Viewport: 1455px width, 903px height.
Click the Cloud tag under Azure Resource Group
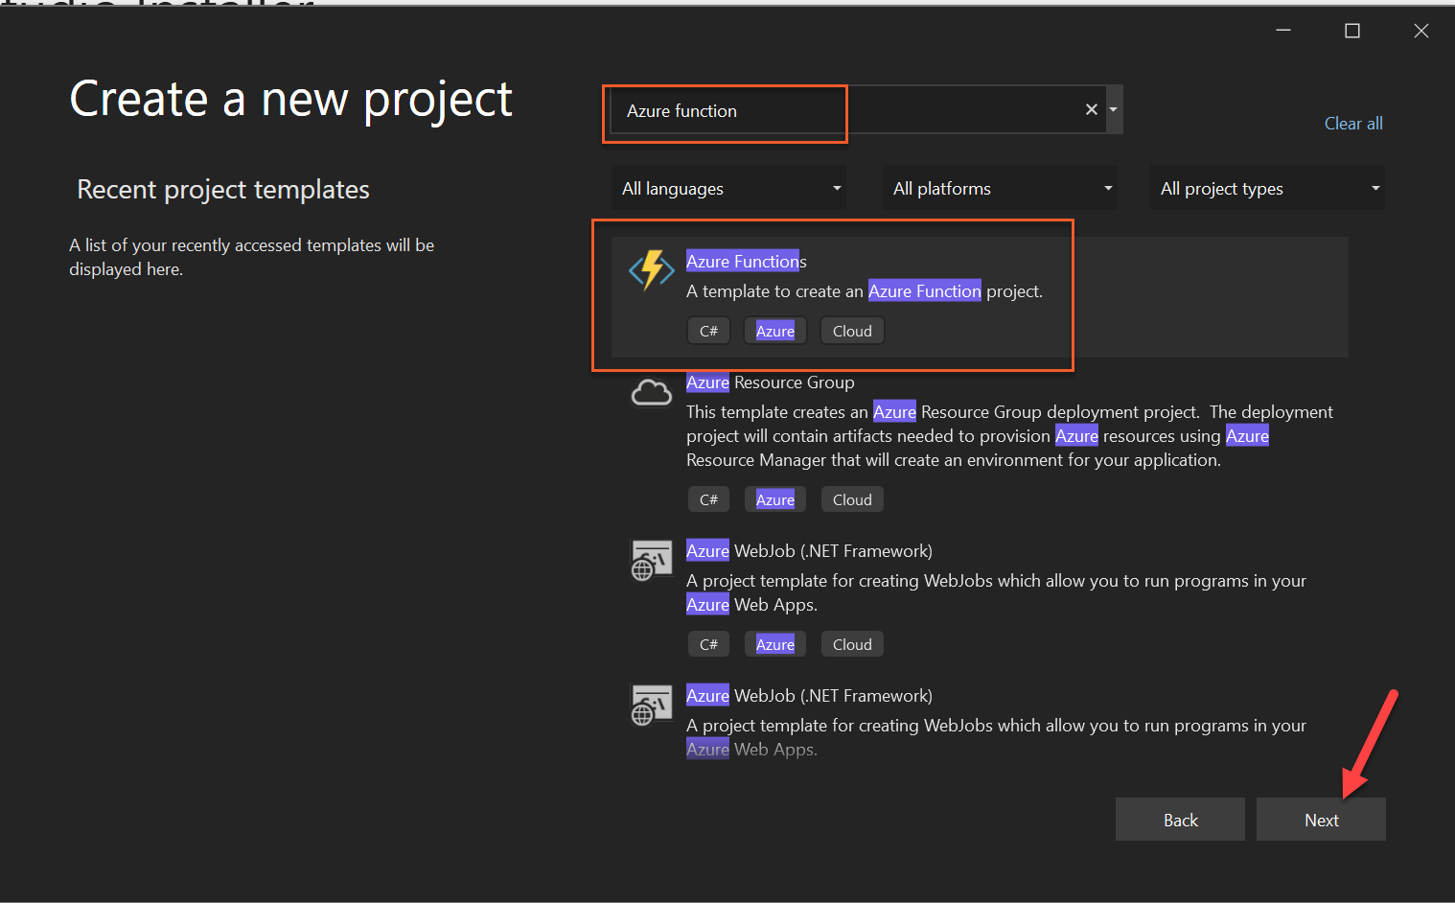852,499
